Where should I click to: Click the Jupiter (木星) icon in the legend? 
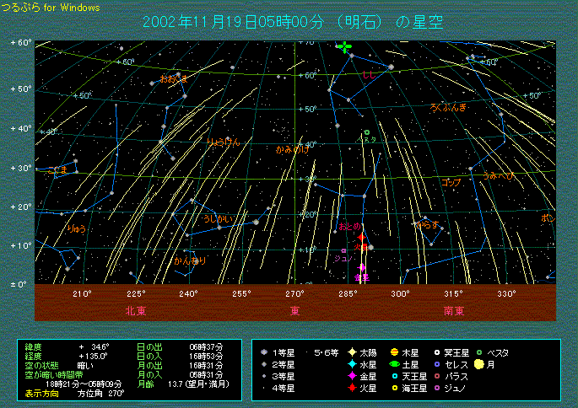pyautogui.click(x=394, y=352)
